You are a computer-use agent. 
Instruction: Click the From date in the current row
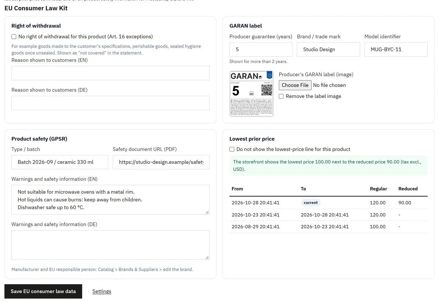pyautogui.click(x=255, y=202)
